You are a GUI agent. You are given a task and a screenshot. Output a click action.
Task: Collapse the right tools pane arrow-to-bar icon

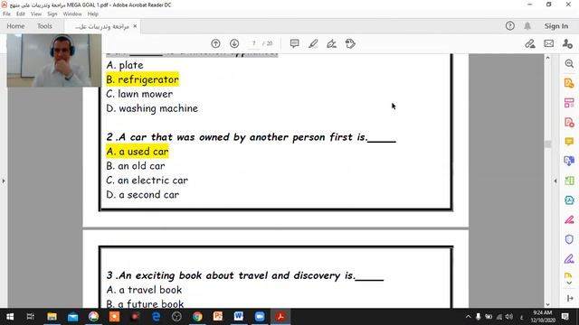(x=570, y=298)
